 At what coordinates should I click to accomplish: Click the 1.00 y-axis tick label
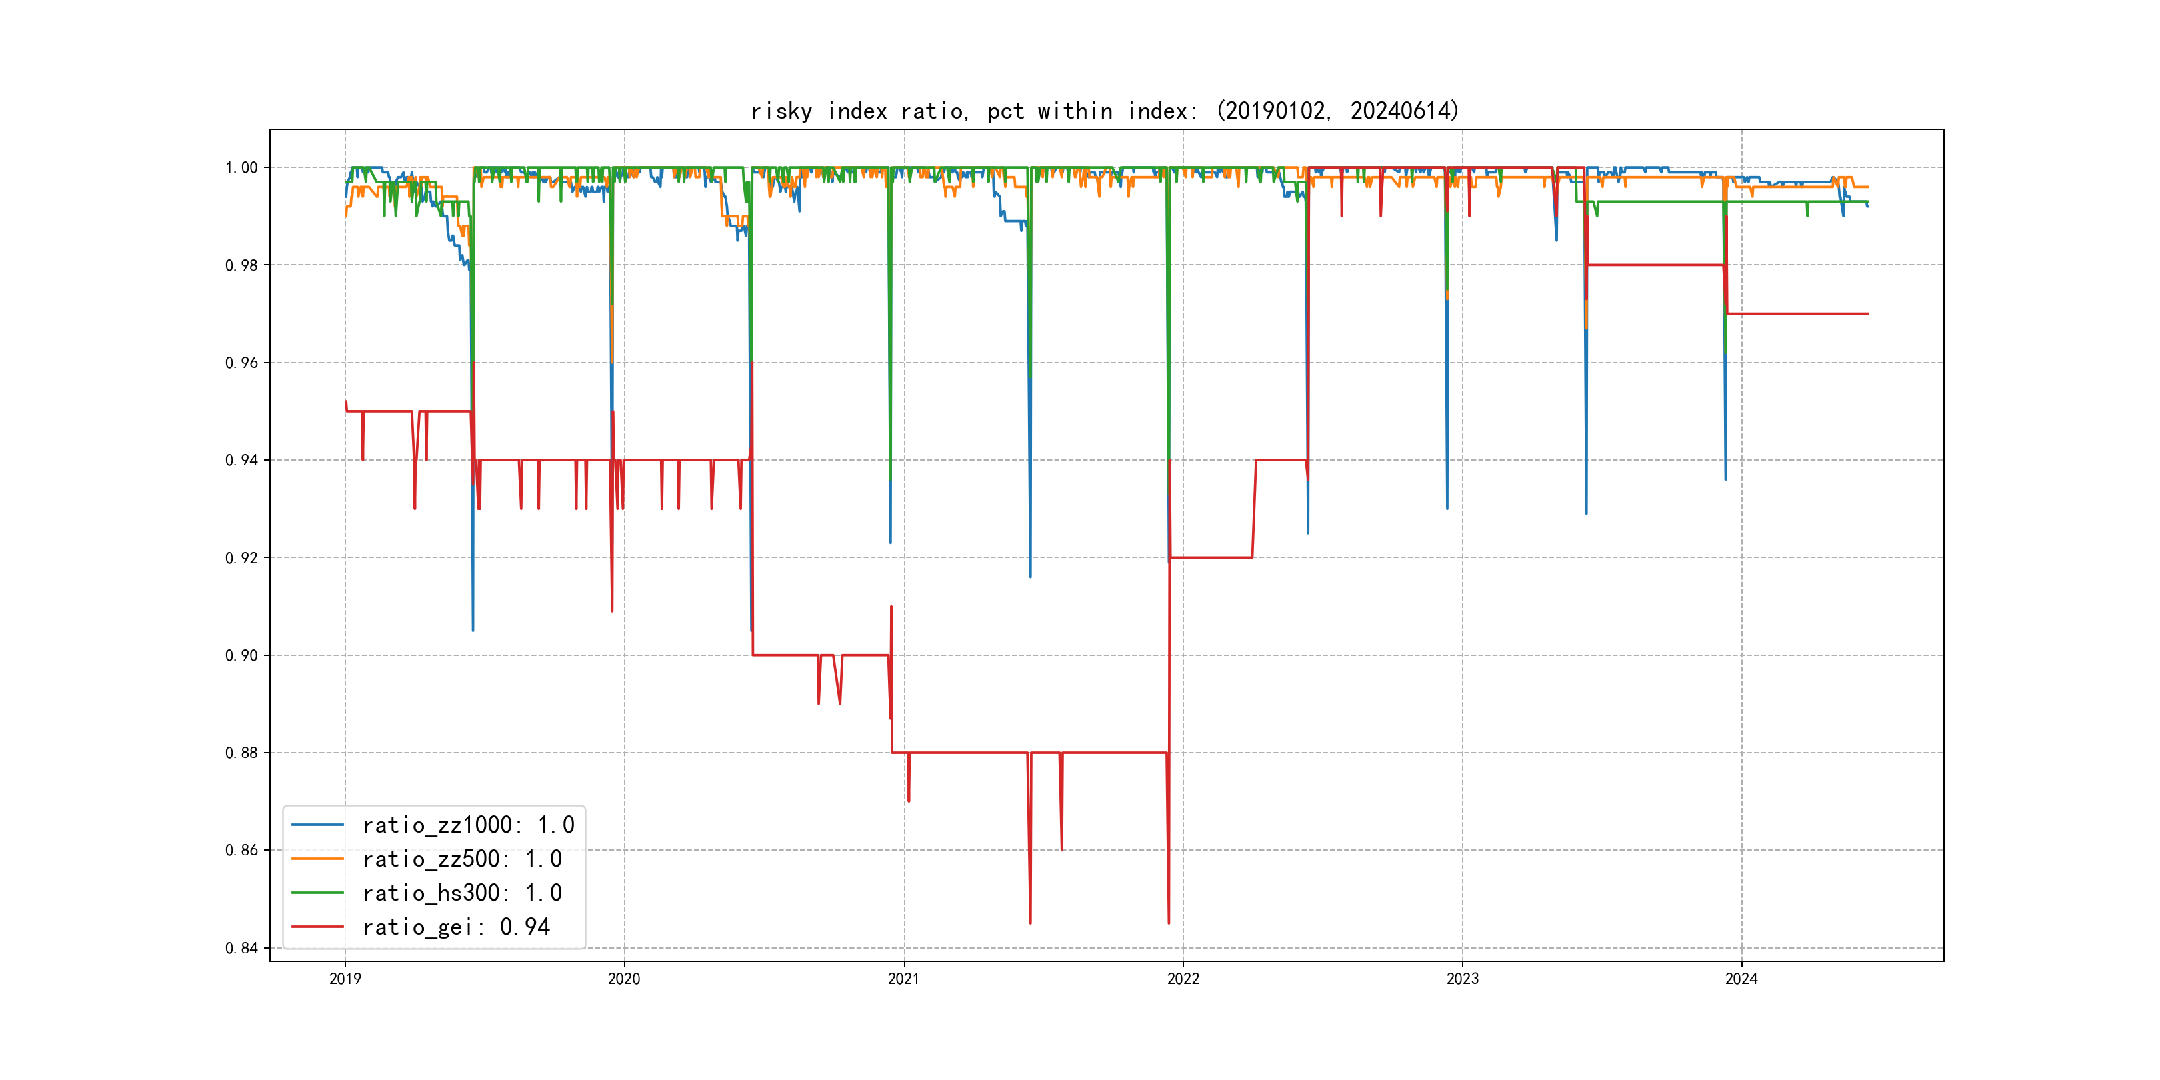coord(241,168)
